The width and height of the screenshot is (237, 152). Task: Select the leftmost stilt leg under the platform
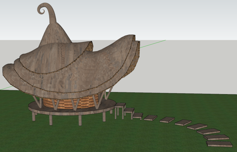[x=33, y=116]
